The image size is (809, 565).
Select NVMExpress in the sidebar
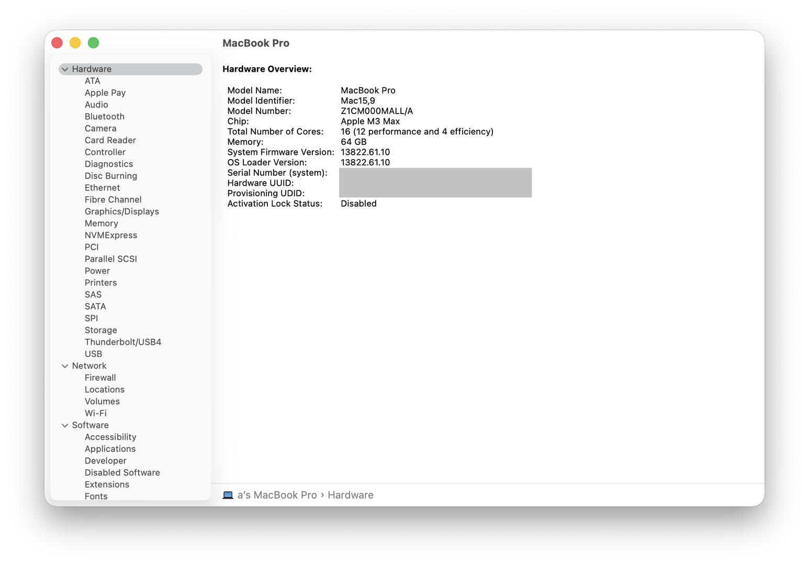click(x=110, y=235)
